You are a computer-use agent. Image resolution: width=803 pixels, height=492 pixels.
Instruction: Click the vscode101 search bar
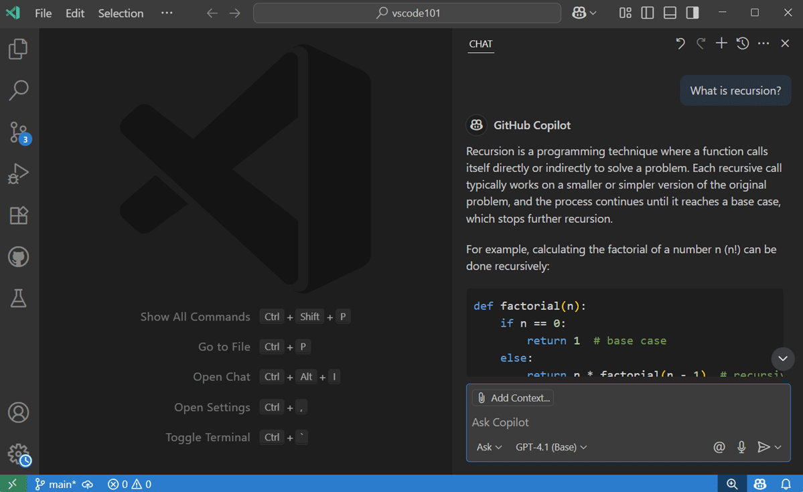click(x=407, y=13)
